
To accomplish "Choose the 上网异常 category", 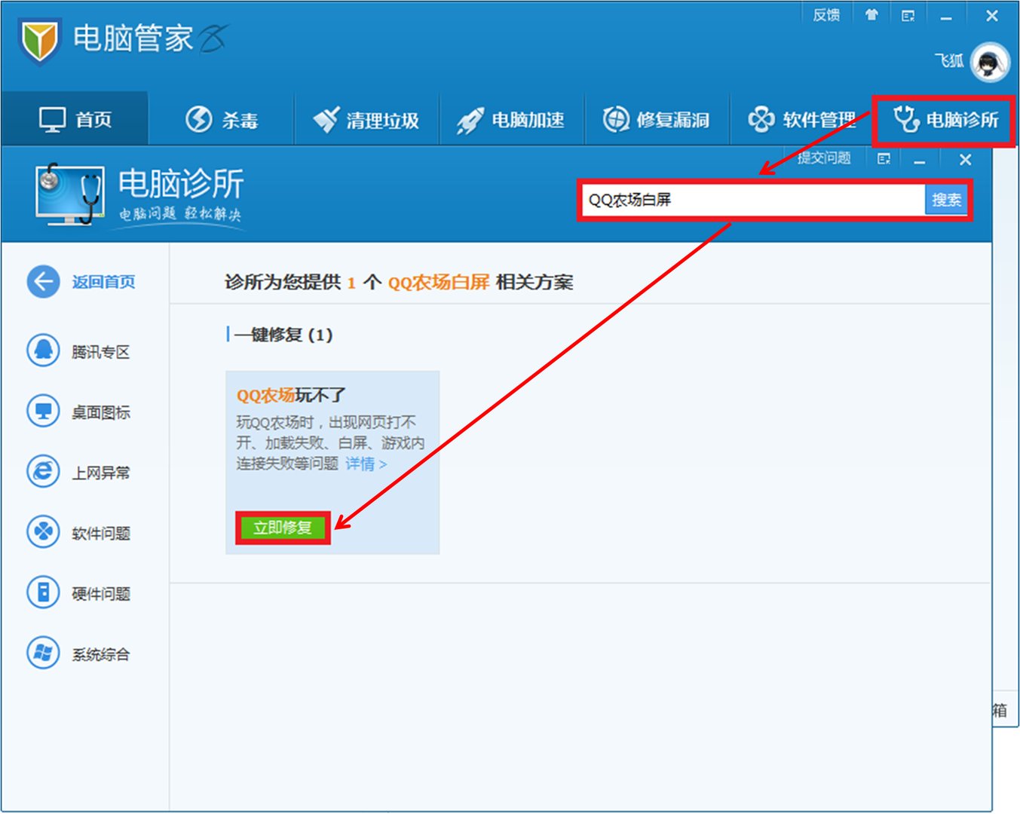I will pyautogui.click(x=78, y=472).
